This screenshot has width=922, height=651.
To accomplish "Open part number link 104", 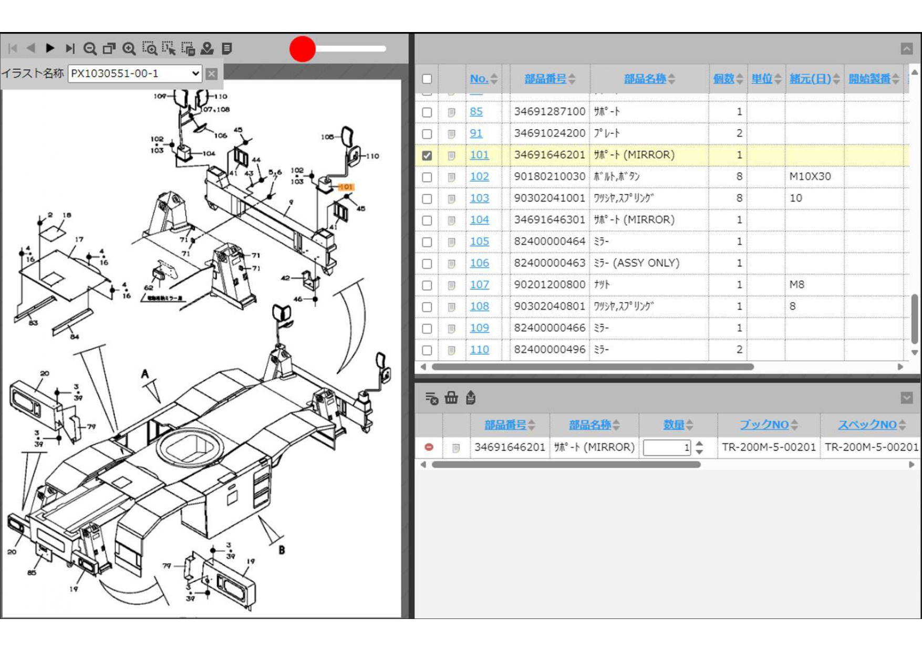I will coord(479,220).
